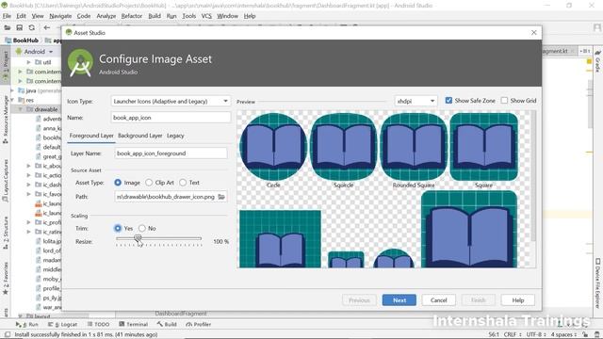Screen dimensions: 603x339
Task: Expand the ic_abou drawable group
Action: pyautogui.click(x=28, y=166)
